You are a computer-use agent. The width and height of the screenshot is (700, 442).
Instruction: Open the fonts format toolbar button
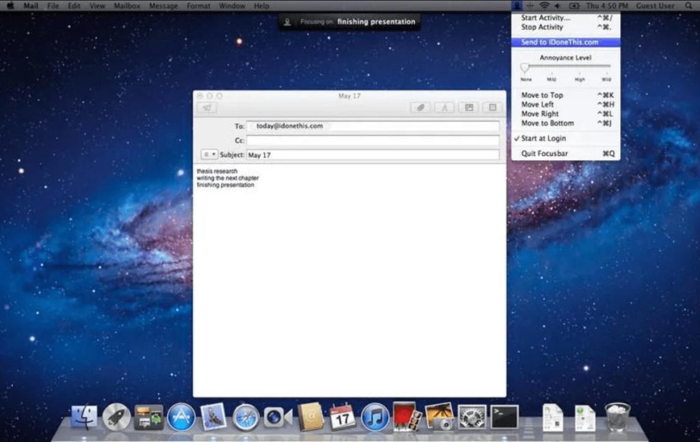tap(444, 107)
